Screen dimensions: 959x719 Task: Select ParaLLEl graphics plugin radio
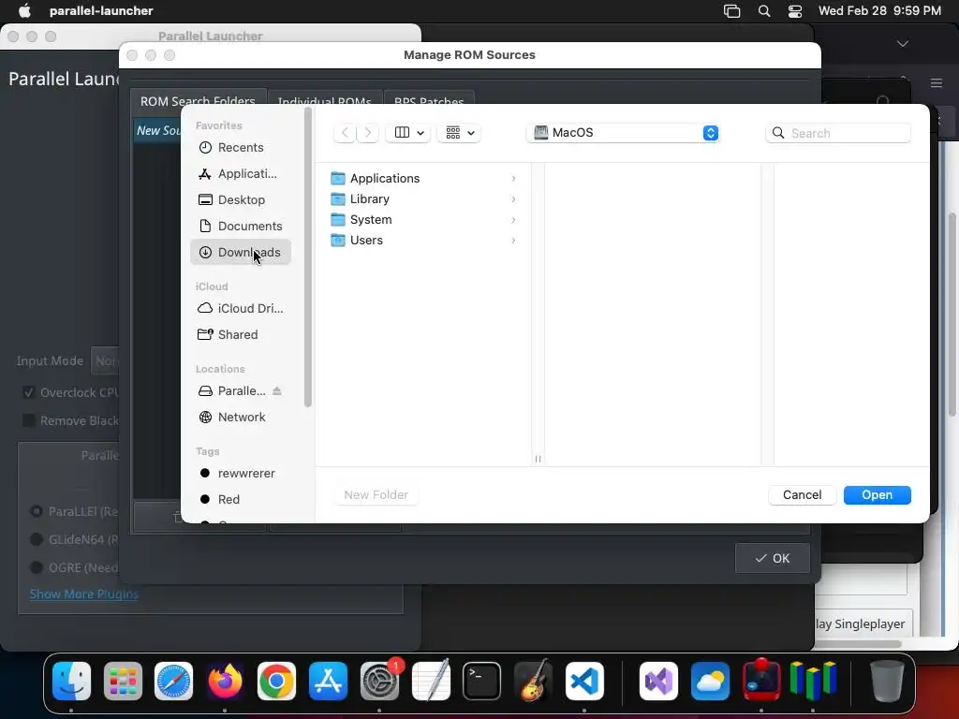click(37, 511)
